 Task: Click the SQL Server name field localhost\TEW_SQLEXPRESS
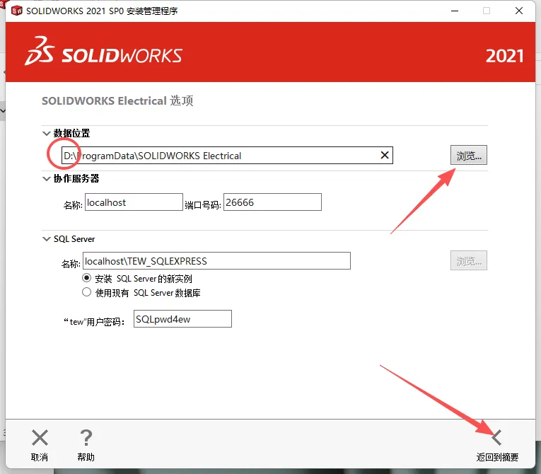216,261
